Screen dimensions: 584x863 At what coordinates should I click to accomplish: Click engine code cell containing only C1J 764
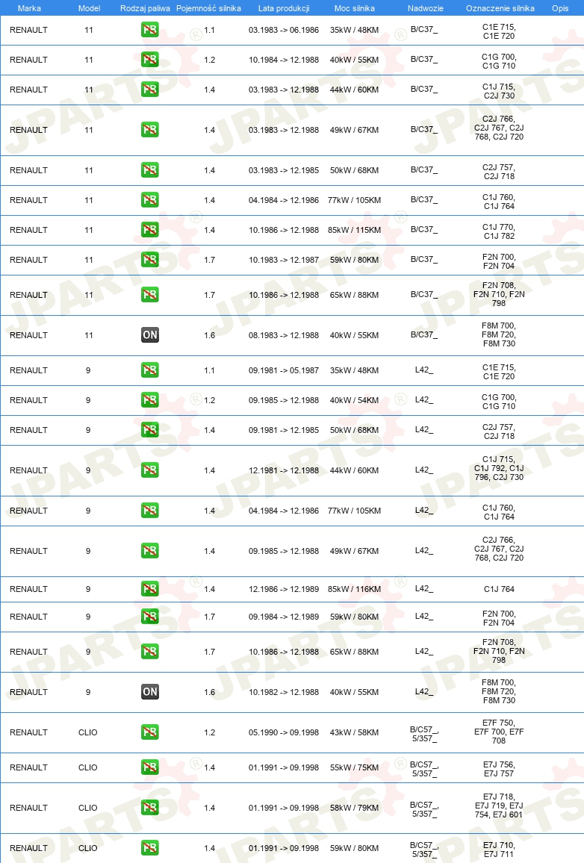[x=499, y=589]
